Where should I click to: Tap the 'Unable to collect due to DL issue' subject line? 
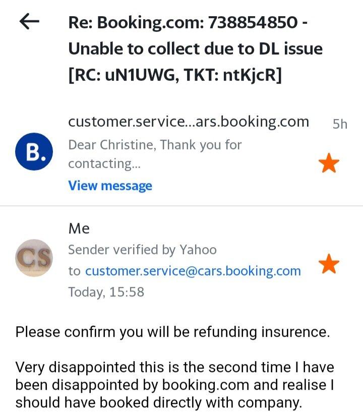[x=195, y=49]
